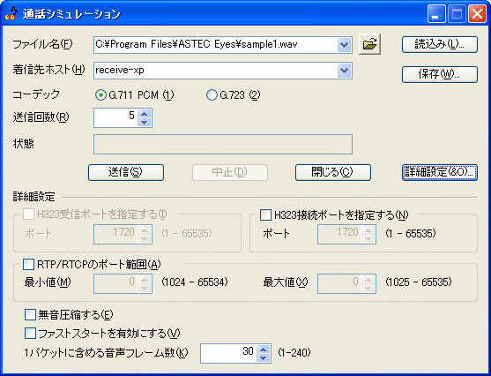Enable ファストスタートを有効にする checkbox
This screenshot has height=376, width=491.
pyautogui.click(x=30, y=333)
